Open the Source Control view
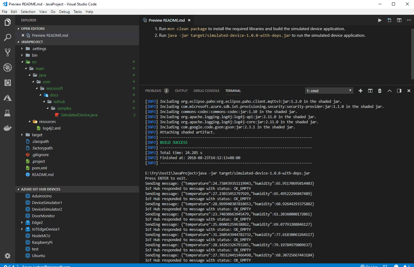The image size is (414, 267). click(x=8, y=52)
